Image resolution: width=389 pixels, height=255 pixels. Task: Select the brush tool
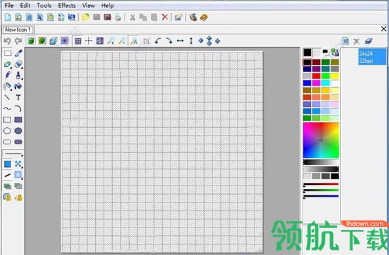pos(18,75)
